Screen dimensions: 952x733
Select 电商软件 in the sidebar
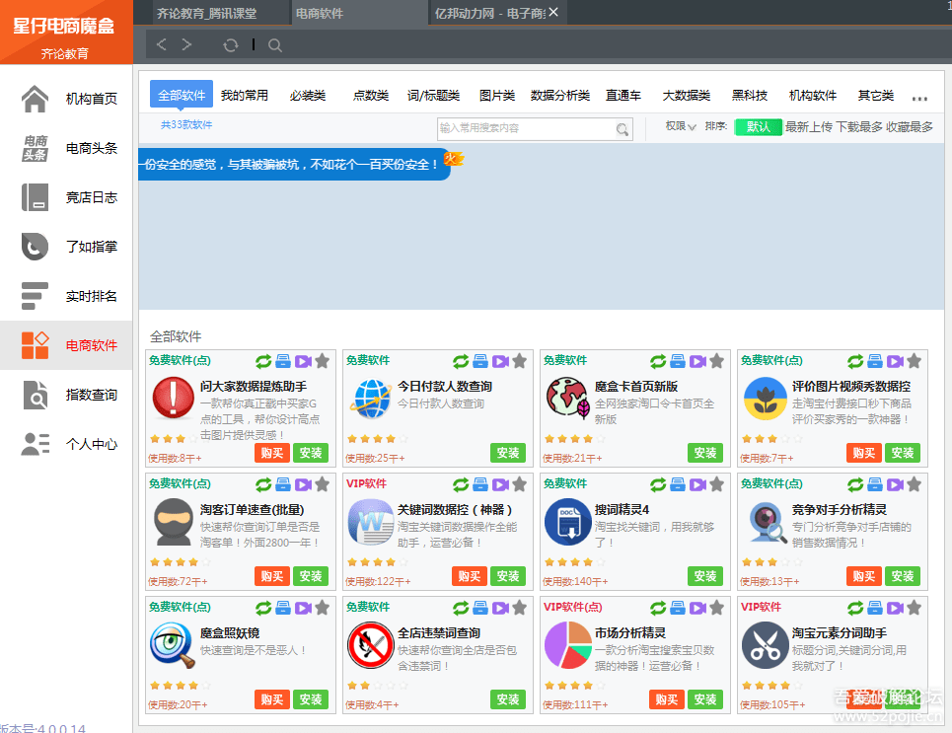pos(66,345)
